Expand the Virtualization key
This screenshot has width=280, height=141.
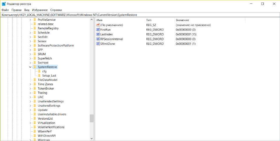point(30,123)
